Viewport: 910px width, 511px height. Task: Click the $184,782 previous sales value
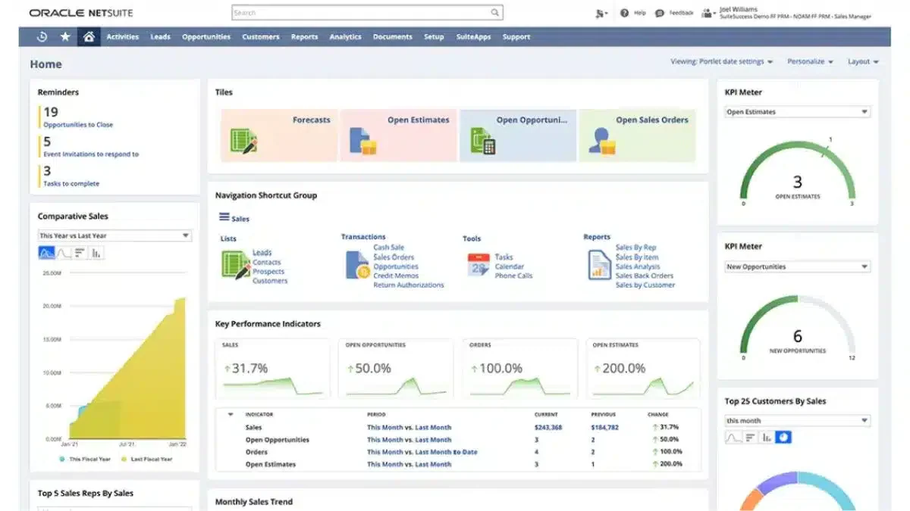tap(605, 428)
